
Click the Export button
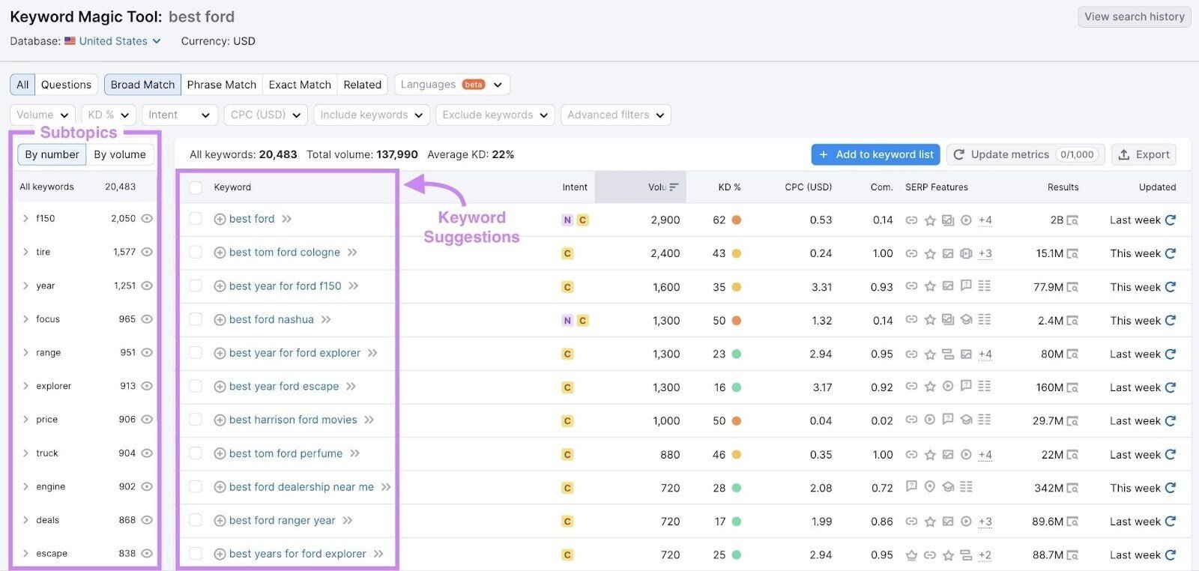point(1144,154)
